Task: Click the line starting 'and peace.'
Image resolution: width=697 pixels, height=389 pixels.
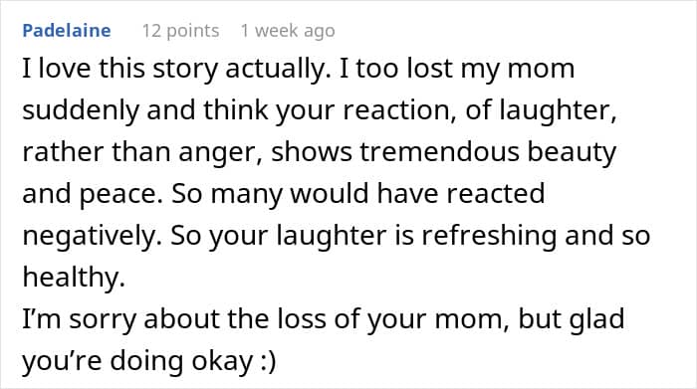Action: click(284, 195)
